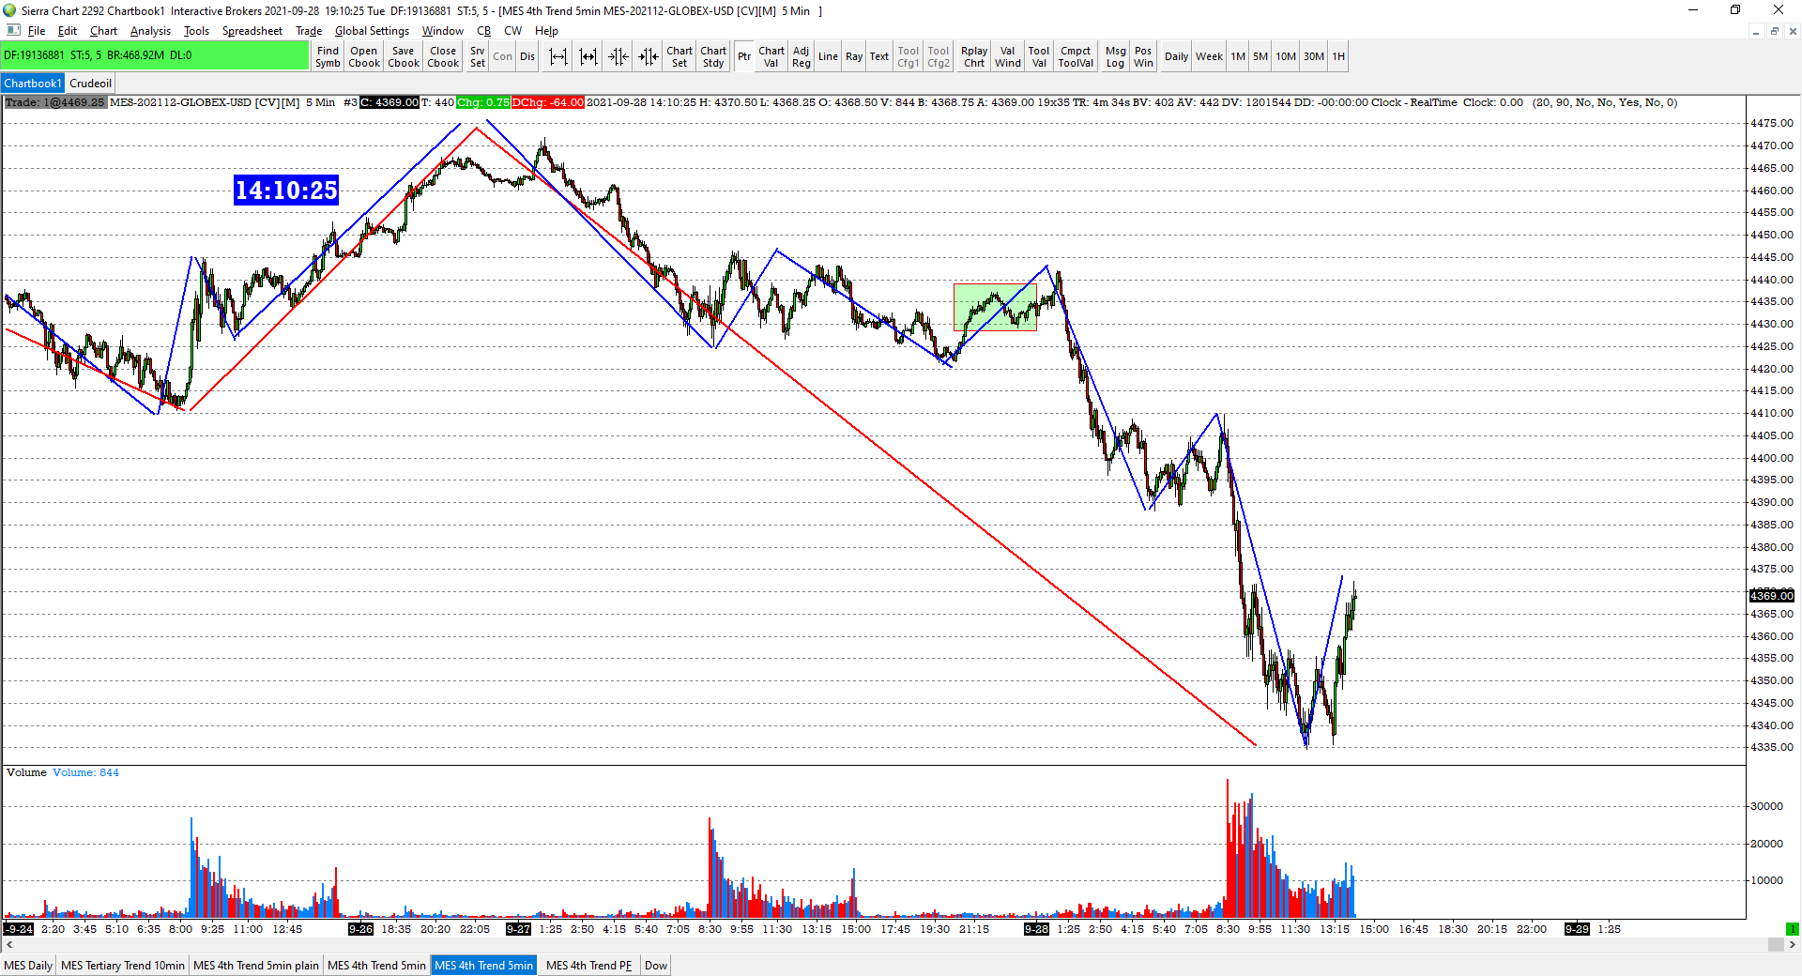Open the MES Daily chart tab
Viewport: 1802px width, 976px height.
click(28, 965)
